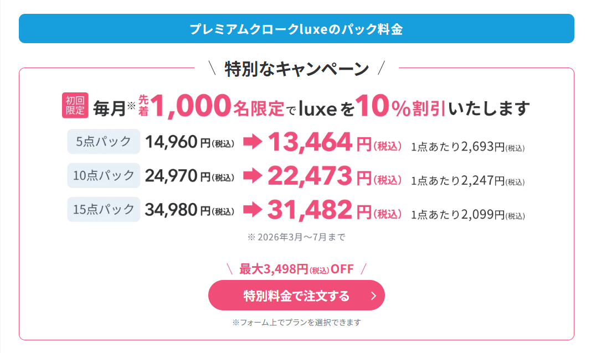Click the 特別なキャンペーン heading
Viewport: 591px width, 353px height.
296,69
